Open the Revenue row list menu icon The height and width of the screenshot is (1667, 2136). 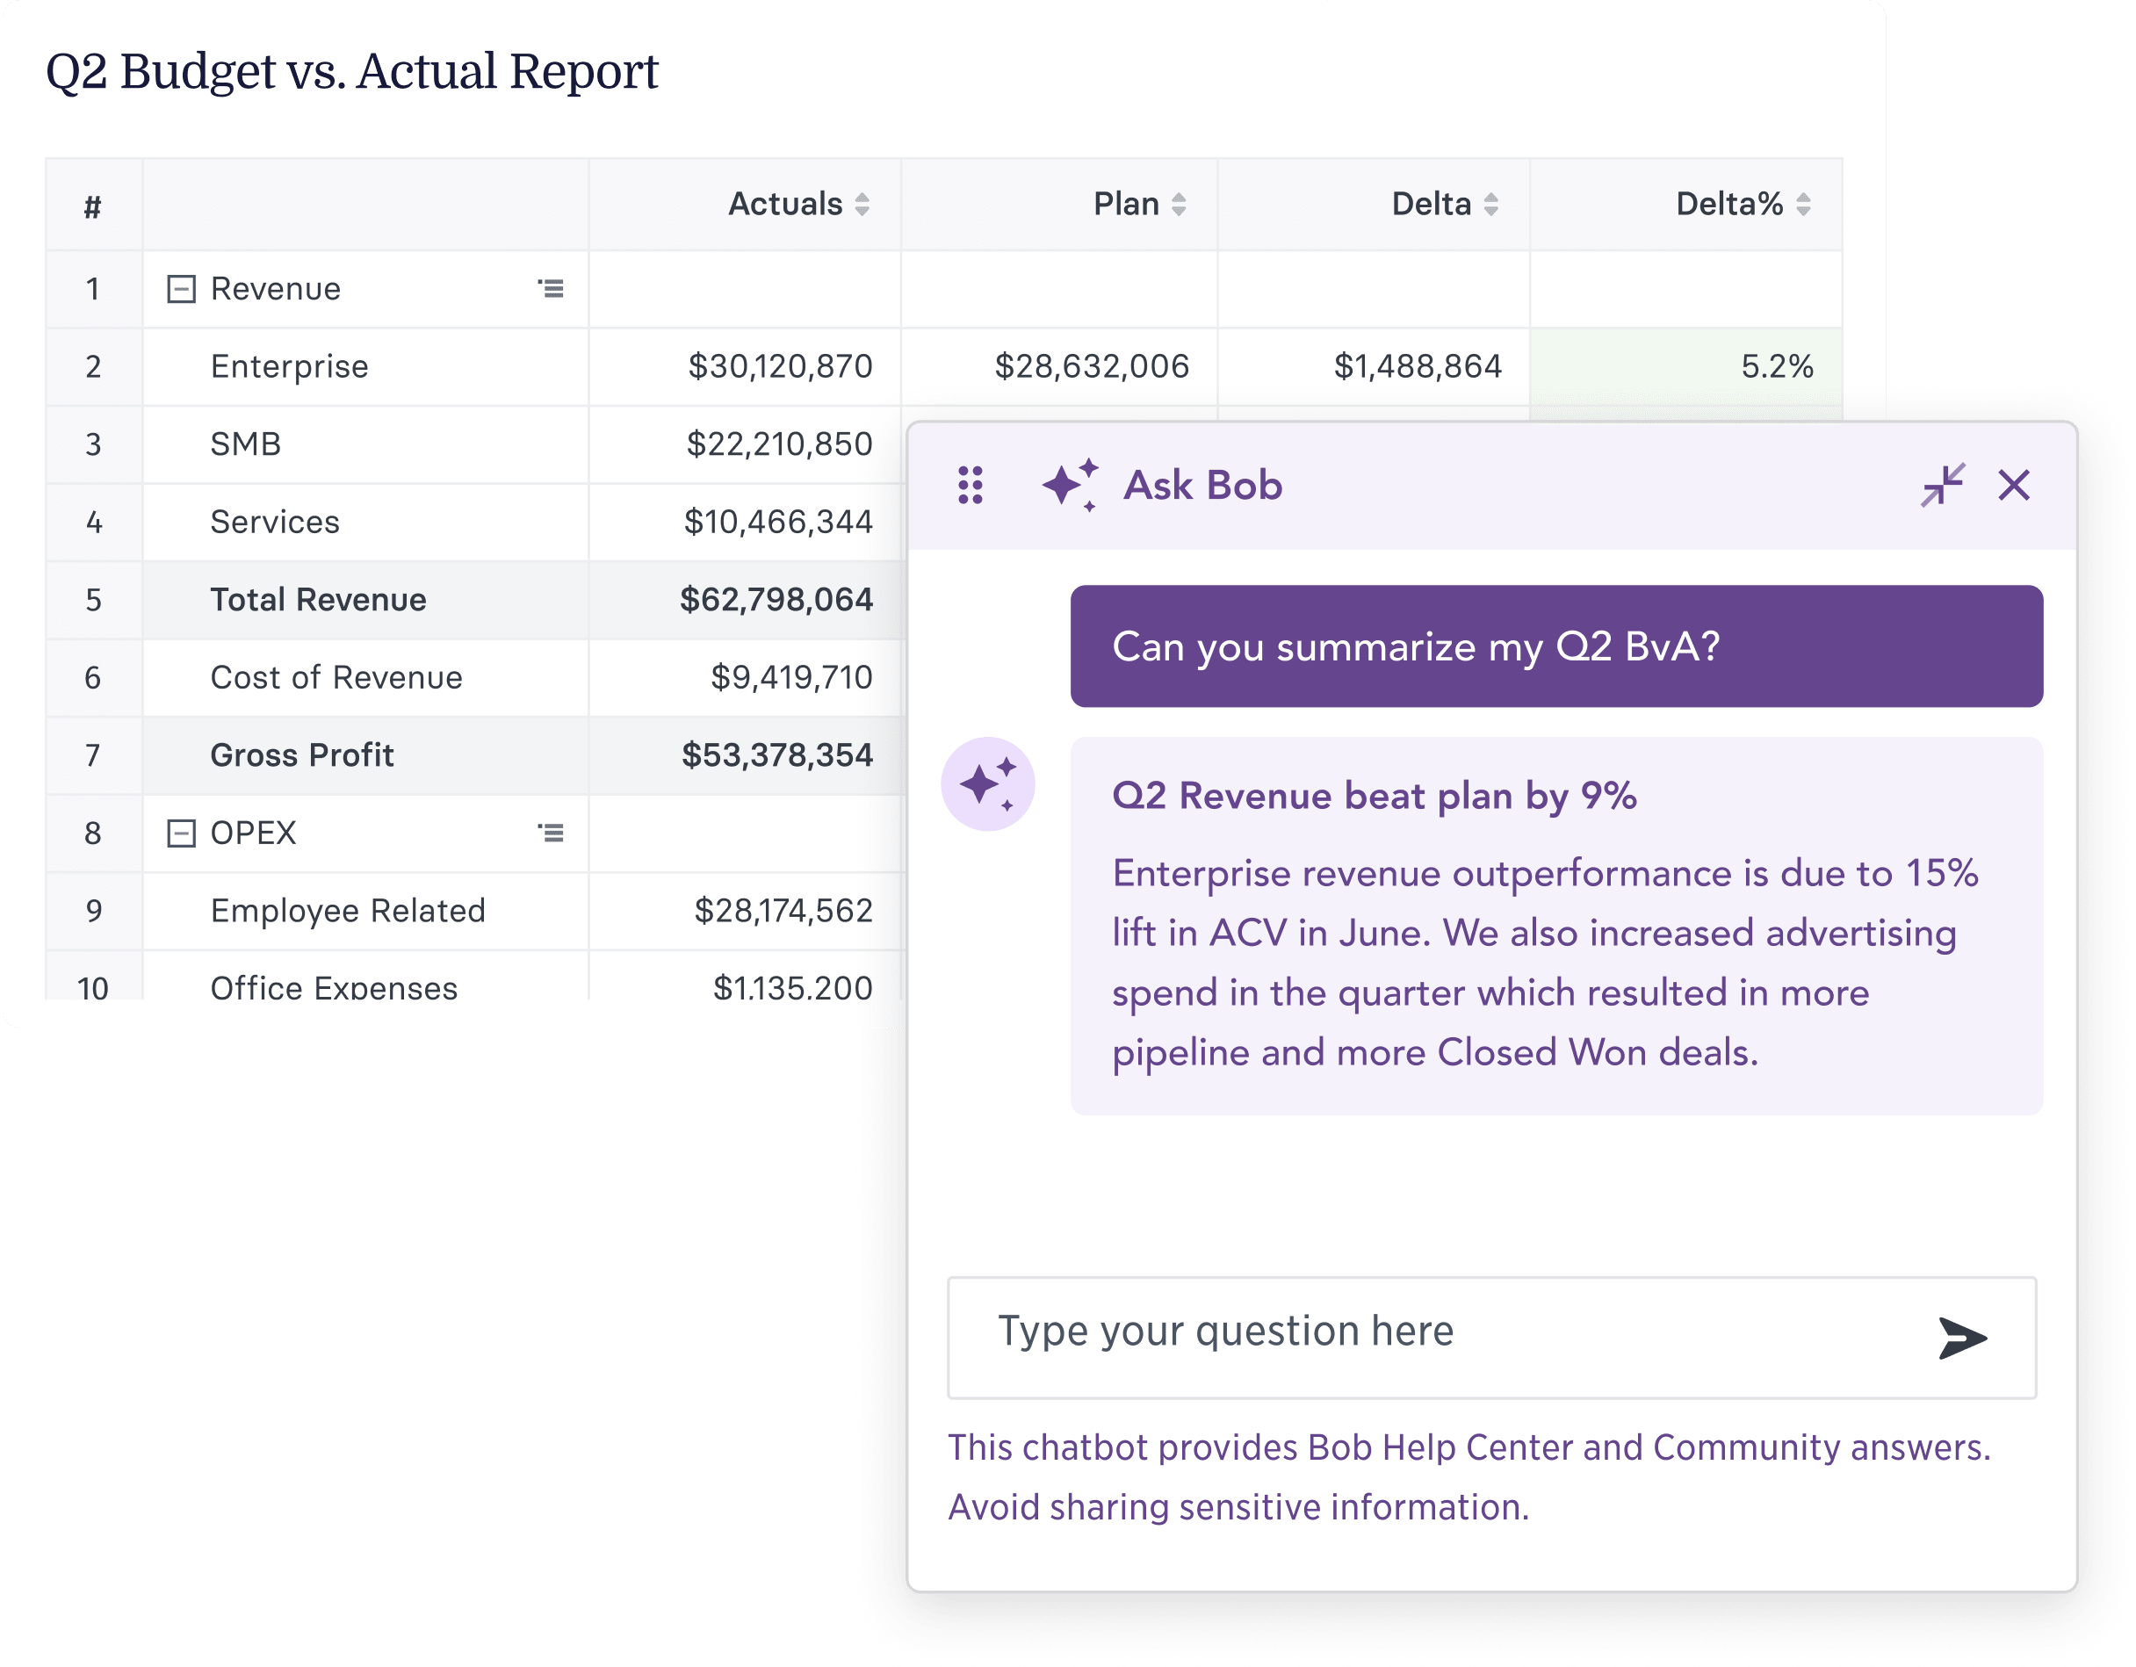[x=551, y=287]
